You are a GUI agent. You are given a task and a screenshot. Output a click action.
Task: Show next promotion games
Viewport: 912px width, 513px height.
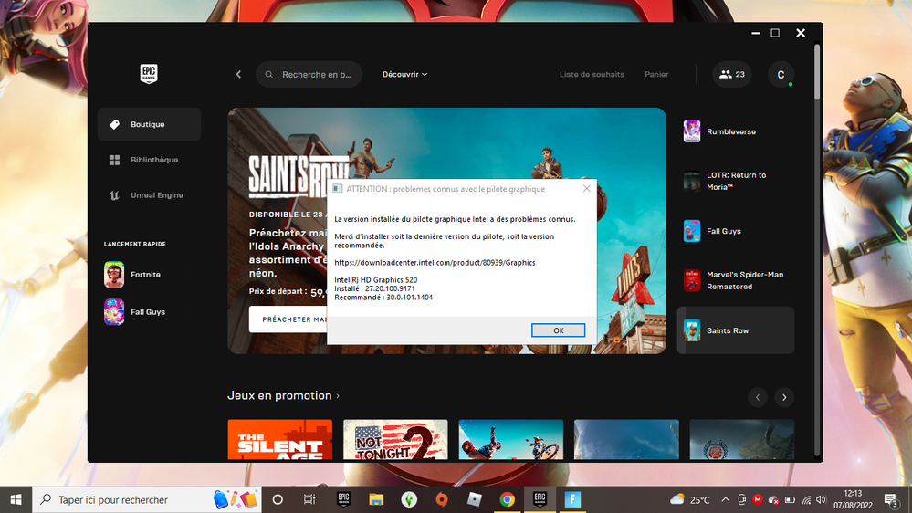coord(784,397)
